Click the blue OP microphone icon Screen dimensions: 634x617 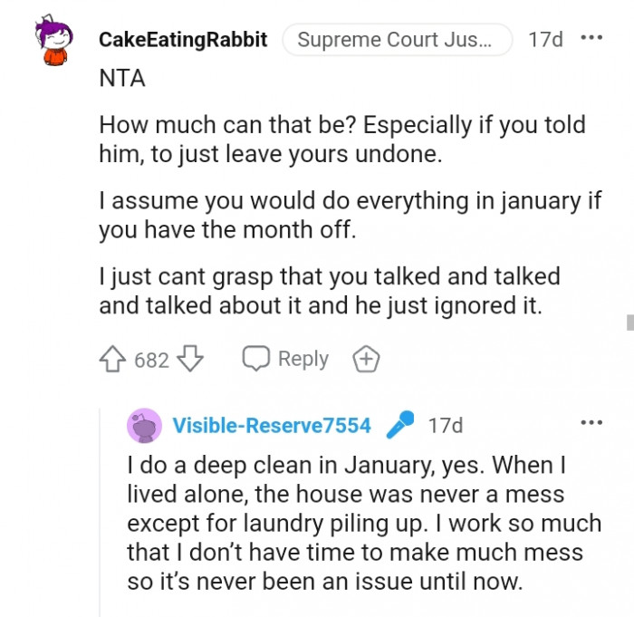(x=399, y=425)
